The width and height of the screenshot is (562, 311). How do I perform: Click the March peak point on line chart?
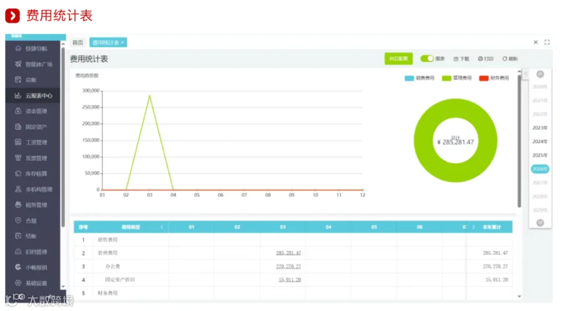click(x=149, y=96)
